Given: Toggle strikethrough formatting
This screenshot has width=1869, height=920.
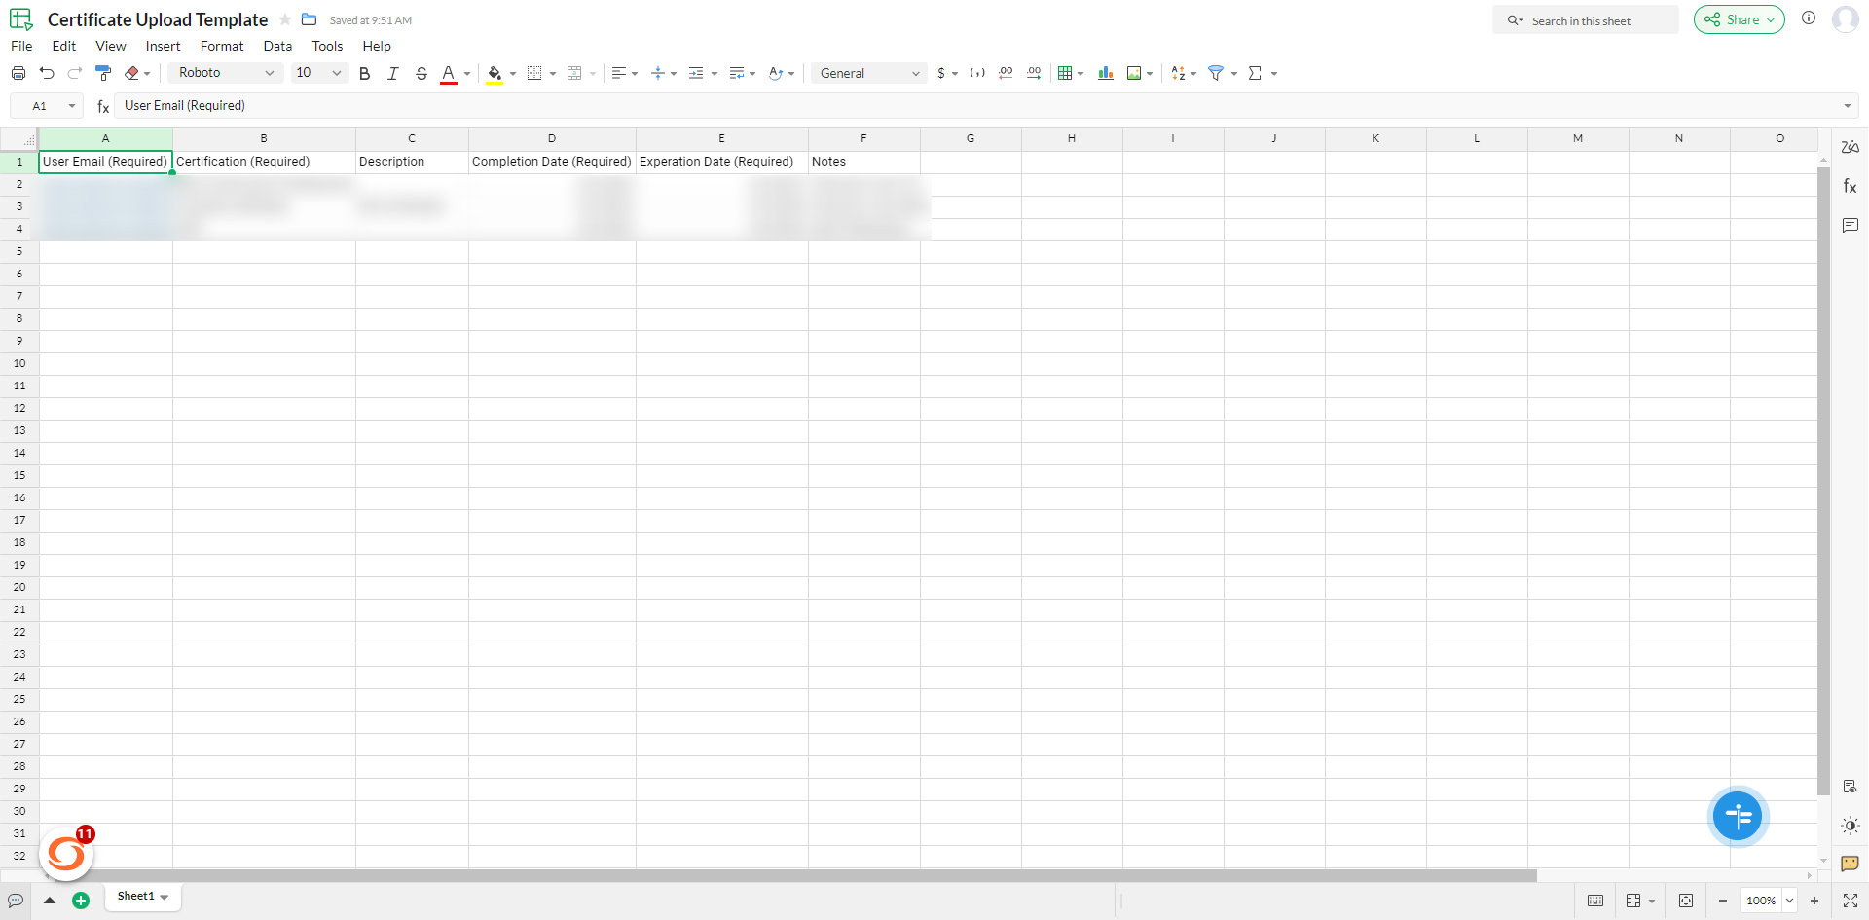Looking at the screenshot, I should 421,73.
